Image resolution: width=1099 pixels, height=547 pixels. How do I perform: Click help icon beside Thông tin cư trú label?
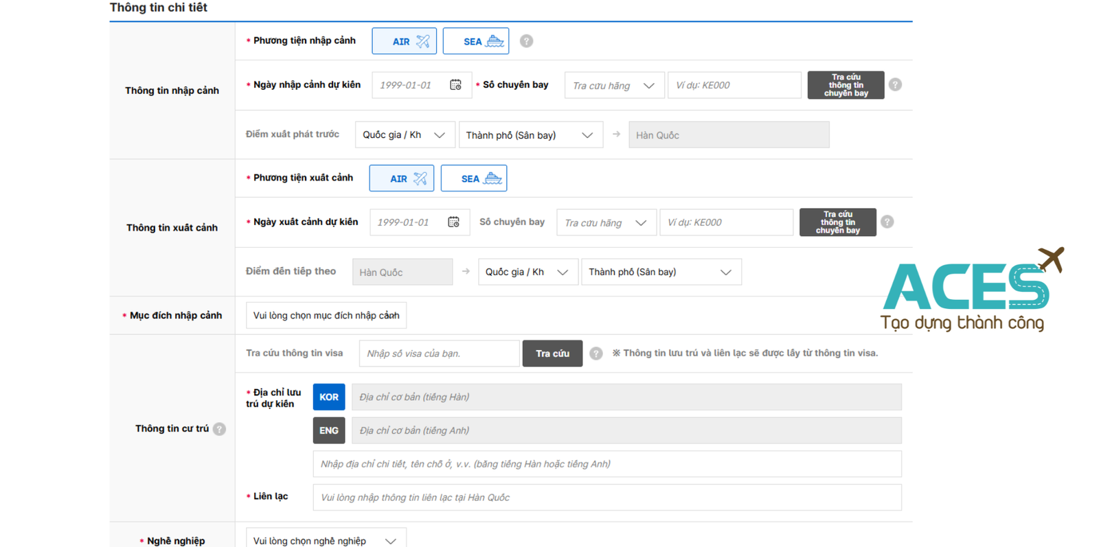(x=219, y=429)
